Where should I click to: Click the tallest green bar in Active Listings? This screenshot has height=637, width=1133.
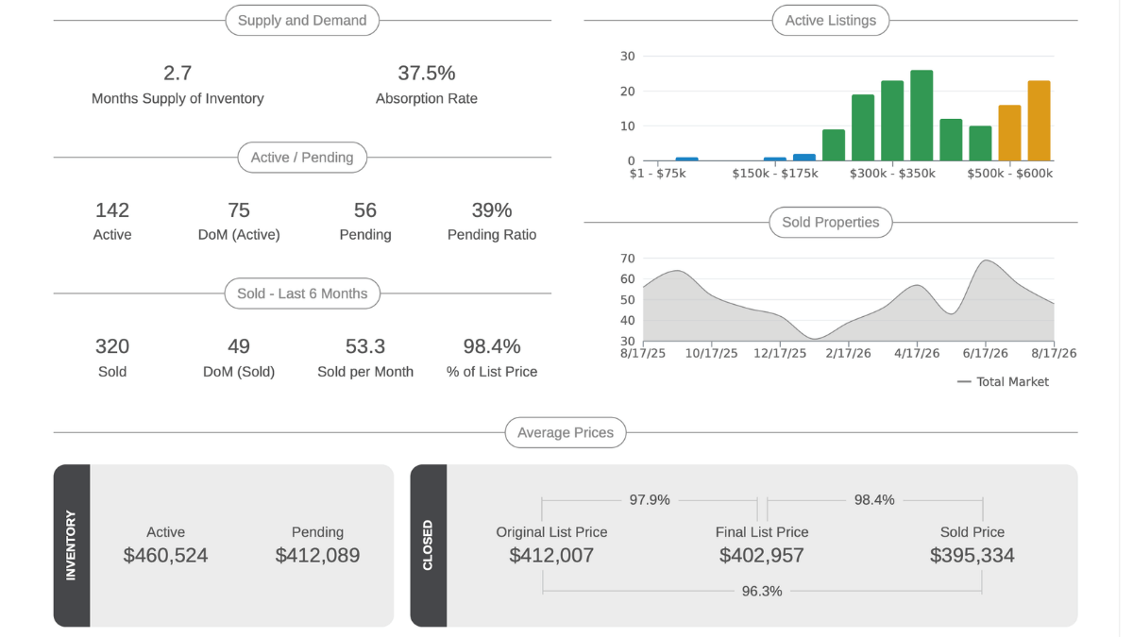tap(922, 115)
